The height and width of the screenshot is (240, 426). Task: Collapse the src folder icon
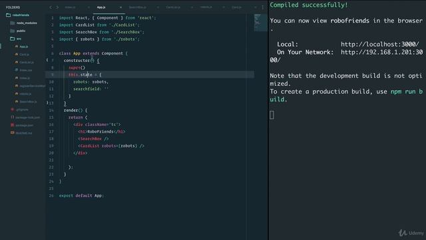click(x=13, y=39)
